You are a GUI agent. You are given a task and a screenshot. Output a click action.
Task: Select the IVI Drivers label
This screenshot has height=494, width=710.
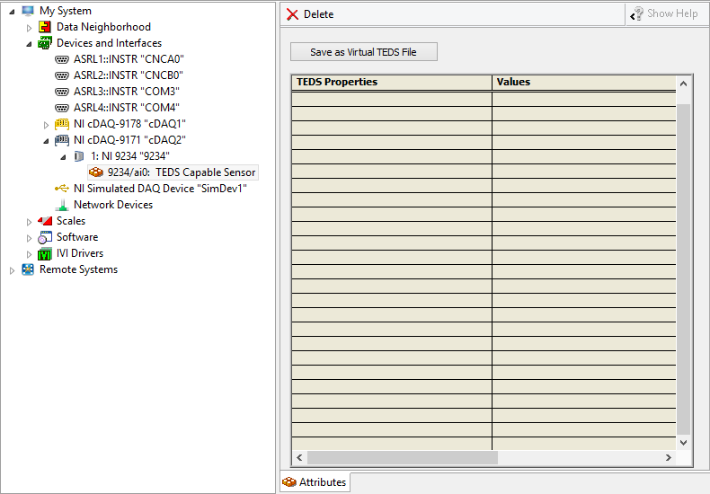80,253
